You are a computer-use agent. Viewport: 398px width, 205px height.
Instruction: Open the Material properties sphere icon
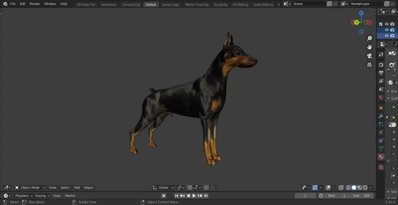(381, 157)
